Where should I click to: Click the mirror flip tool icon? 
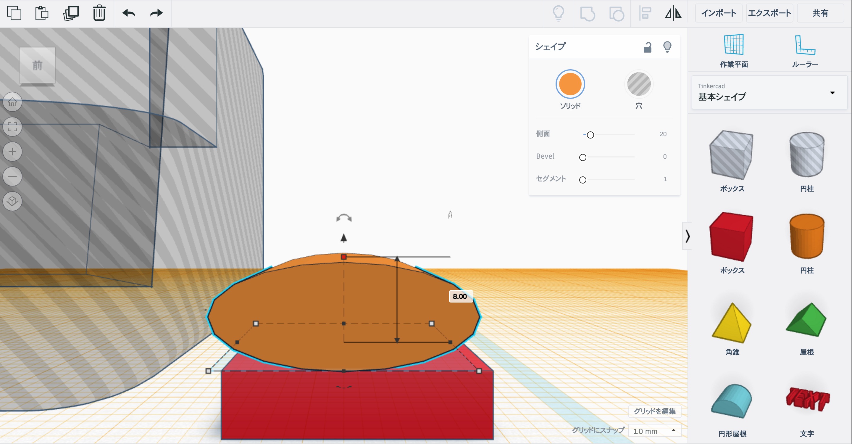pyautogui.click(x=673, y=14)
